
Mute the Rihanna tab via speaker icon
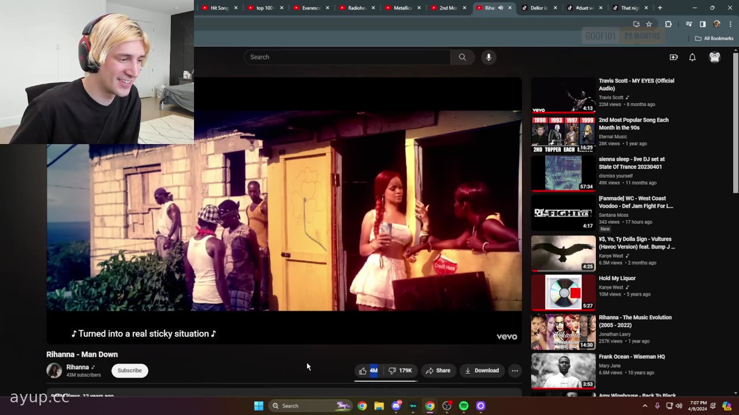[501, 8]
